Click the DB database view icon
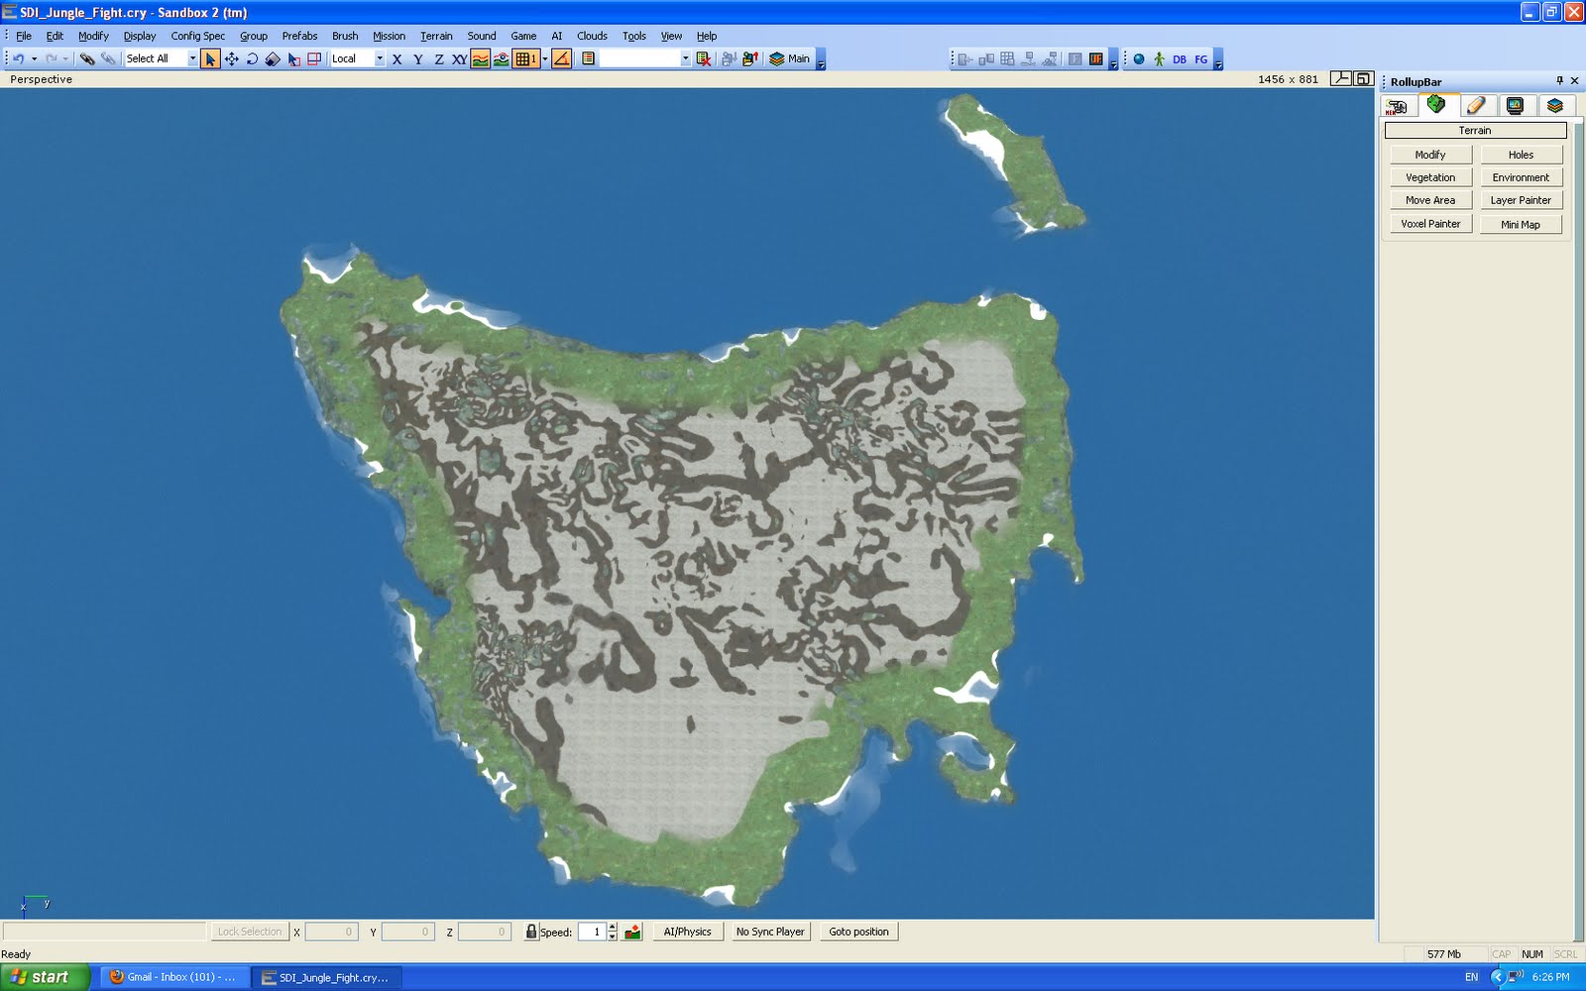1586x991 pixels. [1180, 59]
